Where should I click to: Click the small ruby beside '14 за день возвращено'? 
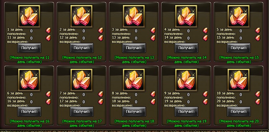205,38
